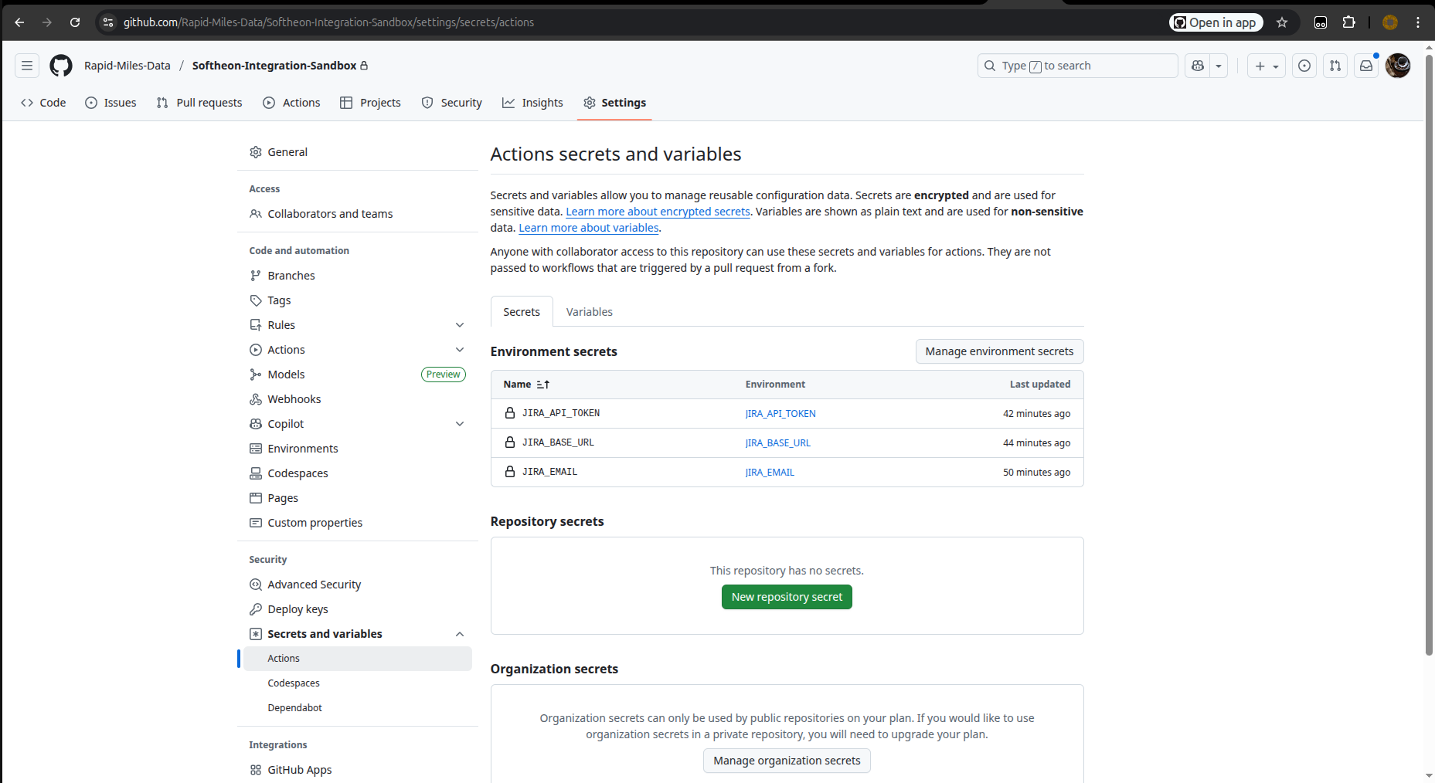Open Deploy keys settings

pos(358,609)
